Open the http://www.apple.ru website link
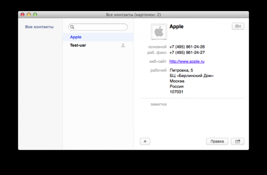Screen dimensions: 267x175 (187, 61)
